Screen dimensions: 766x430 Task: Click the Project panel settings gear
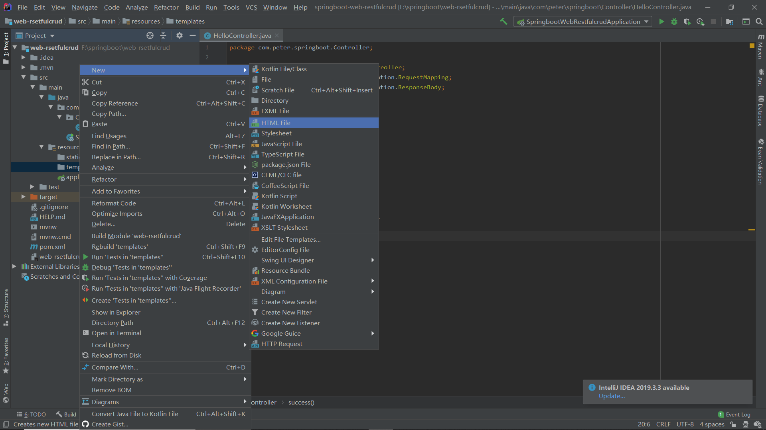point(179,35)
